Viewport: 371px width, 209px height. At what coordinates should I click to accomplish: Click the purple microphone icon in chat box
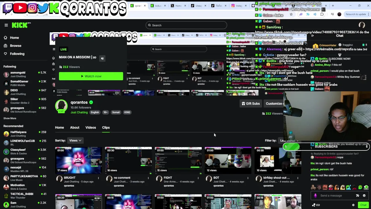click(315, 196)
